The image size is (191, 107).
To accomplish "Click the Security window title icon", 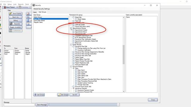I will pos(34,5).
